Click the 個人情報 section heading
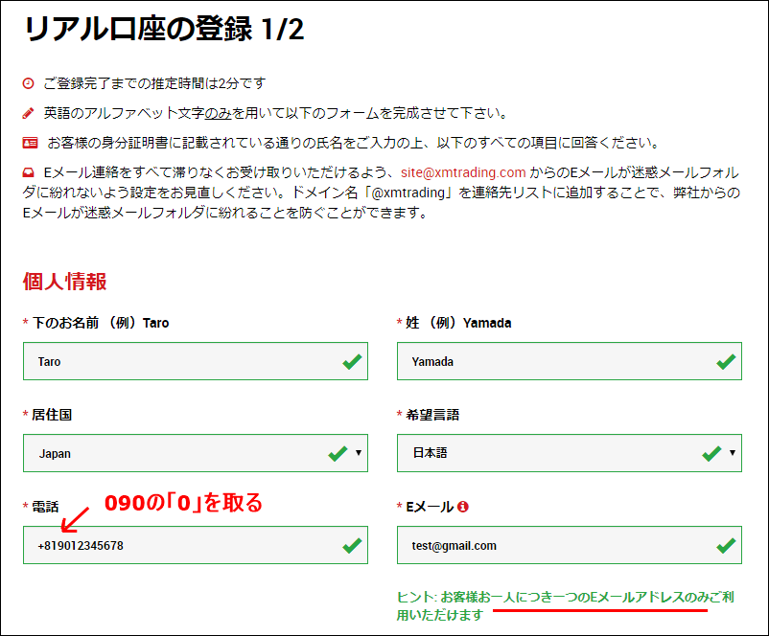 point(64,282)
